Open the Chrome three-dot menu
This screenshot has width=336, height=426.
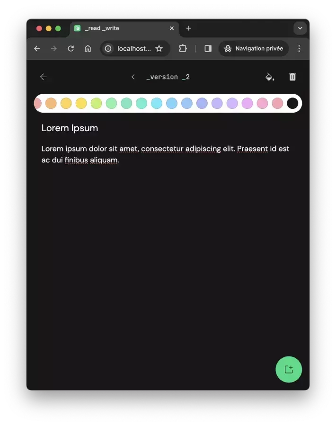point(299,48)
